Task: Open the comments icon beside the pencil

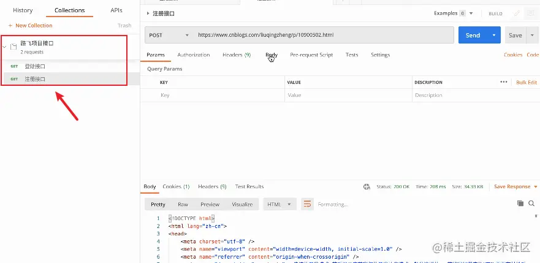Action: (x=530, y=13)
